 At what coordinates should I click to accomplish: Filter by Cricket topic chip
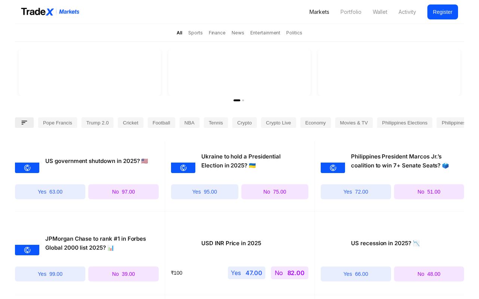click(131, 123)
